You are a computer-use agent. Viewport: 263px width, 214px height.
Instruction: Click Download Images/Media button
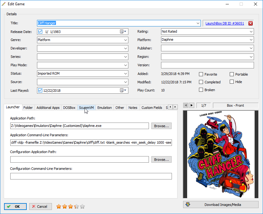(x=221, y=205)
